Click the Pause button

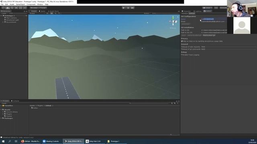(x=128, y=8)
